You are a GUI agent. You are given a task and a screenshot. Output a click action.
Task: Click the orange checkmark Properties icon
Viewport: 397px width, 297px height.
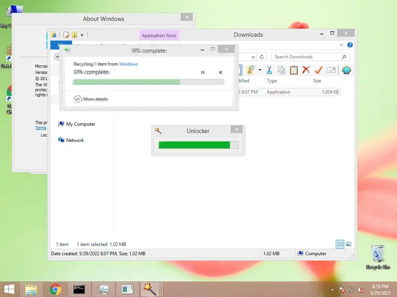[318, 70]
